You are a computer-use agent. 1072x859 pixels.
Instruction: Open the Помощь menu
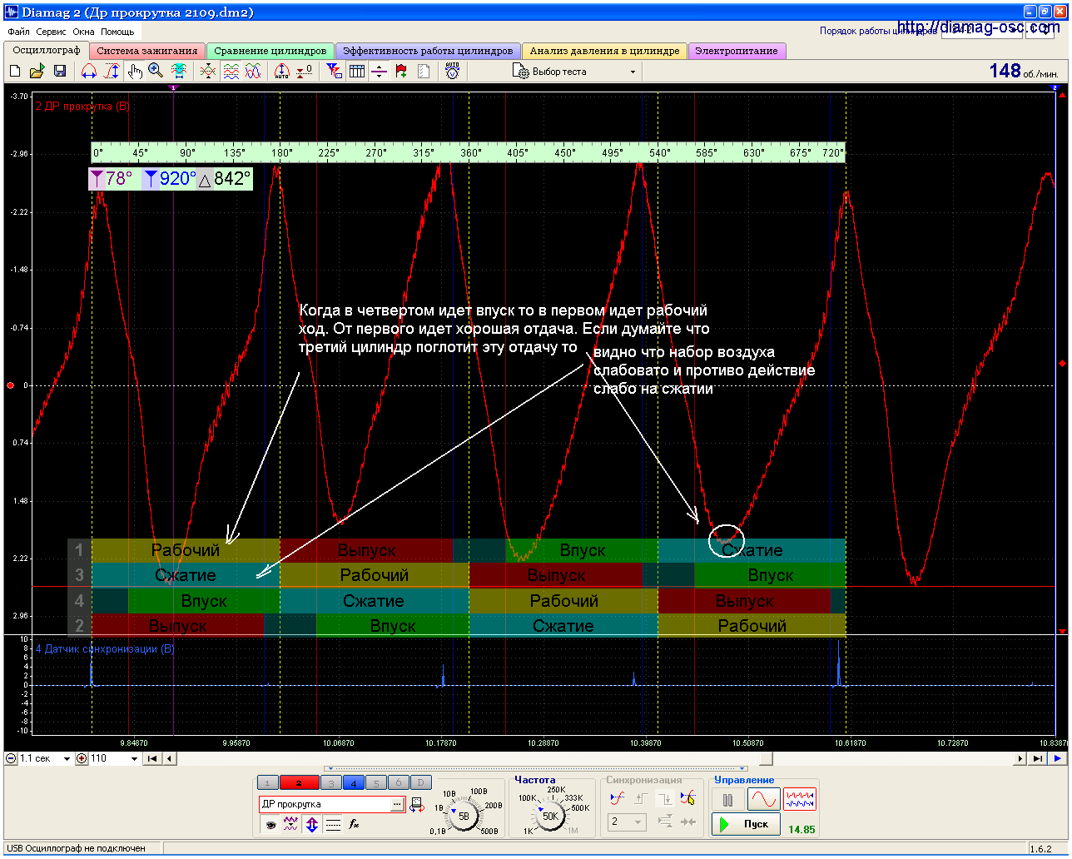tap(117, 32)
